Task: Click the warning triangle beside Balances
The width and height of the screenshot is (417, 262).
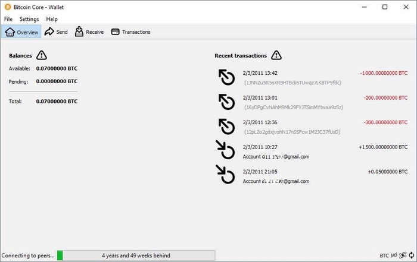Action: (x=41, y=55)
